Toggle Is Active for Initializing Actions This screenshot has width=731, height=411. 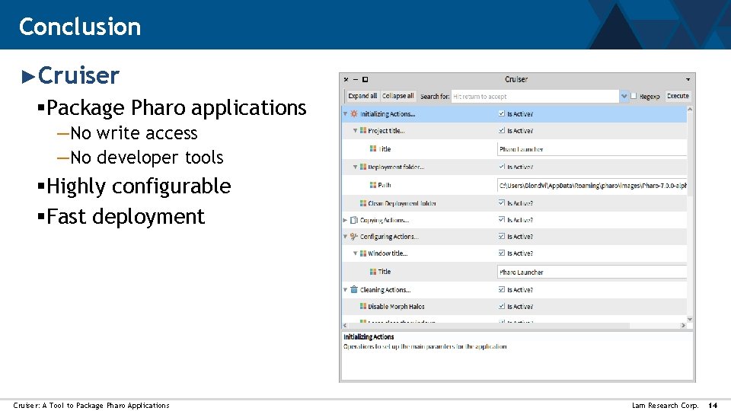click(x=502, y=113)
